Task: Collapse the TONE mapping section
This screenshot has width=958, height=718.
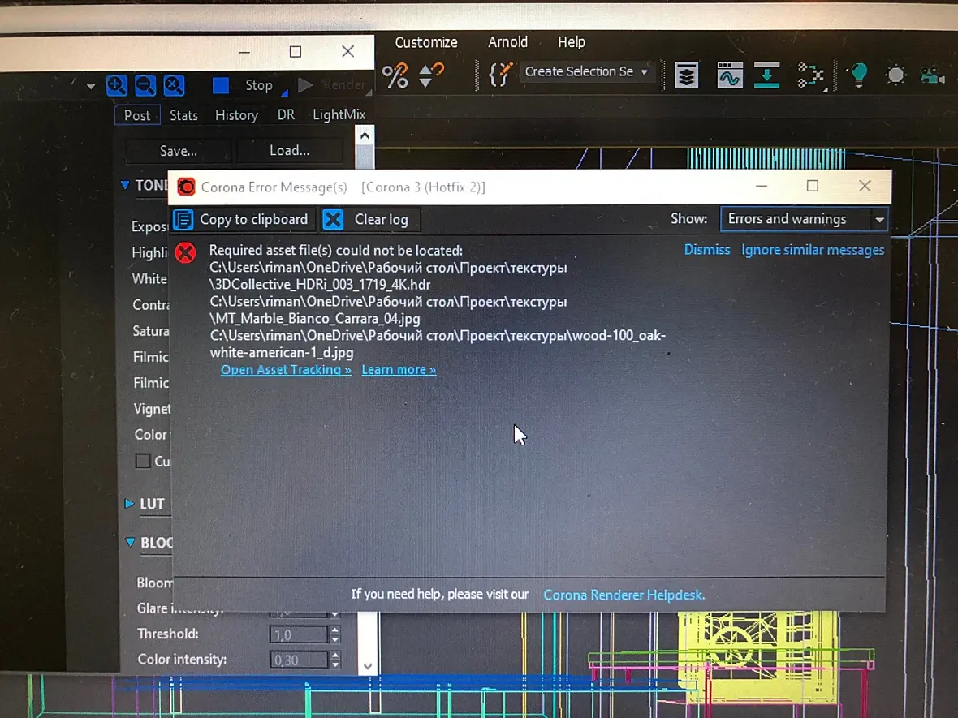Action: click(x=125, y=184)
